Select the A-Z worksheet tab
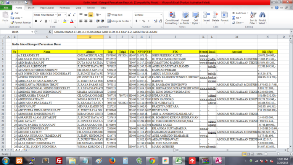293x165 pixels. (x=18, y=150)
